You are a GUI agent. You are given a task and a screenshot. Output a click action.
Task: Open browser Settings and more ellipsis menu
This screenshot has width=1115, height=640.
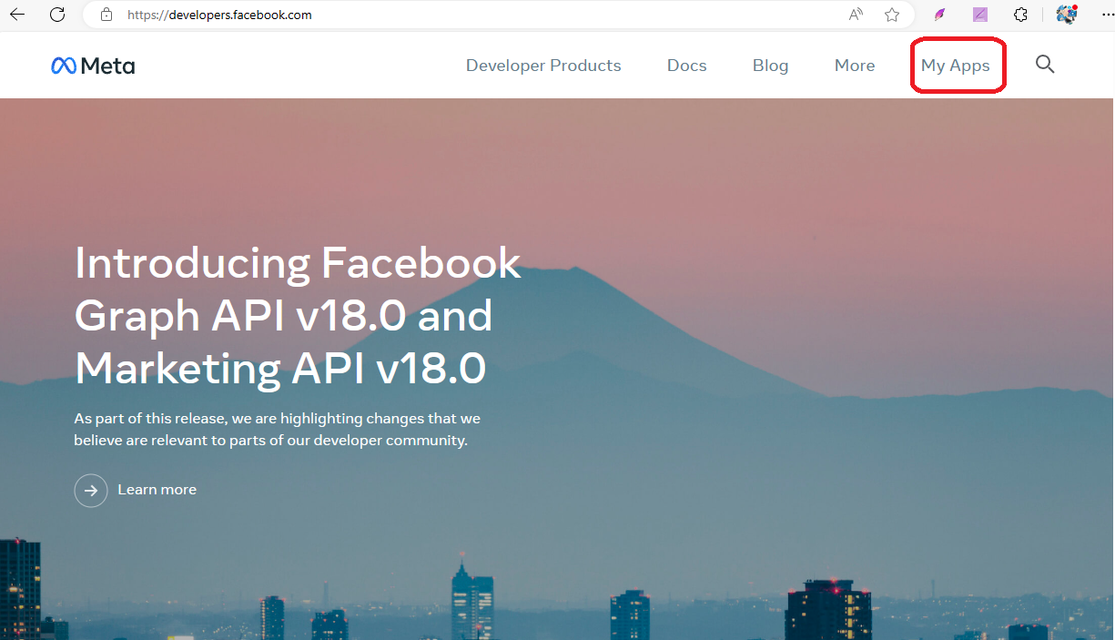tap(1106, 15)
